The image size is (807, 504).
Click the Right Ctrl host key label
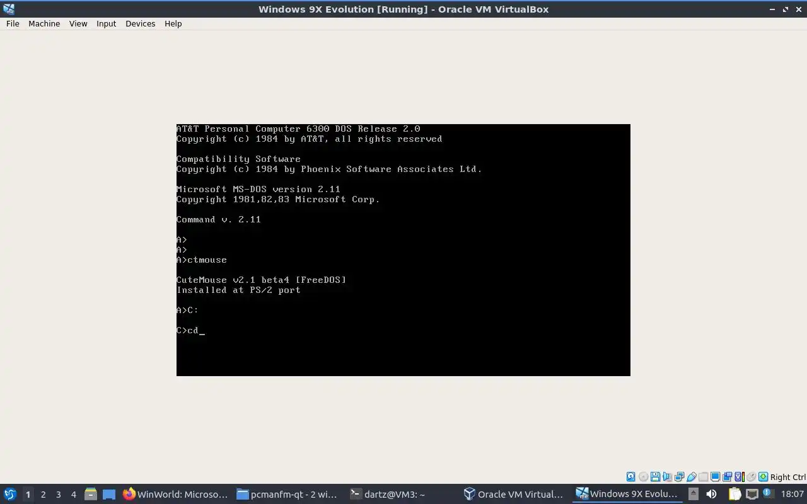(x=788, y=477)
